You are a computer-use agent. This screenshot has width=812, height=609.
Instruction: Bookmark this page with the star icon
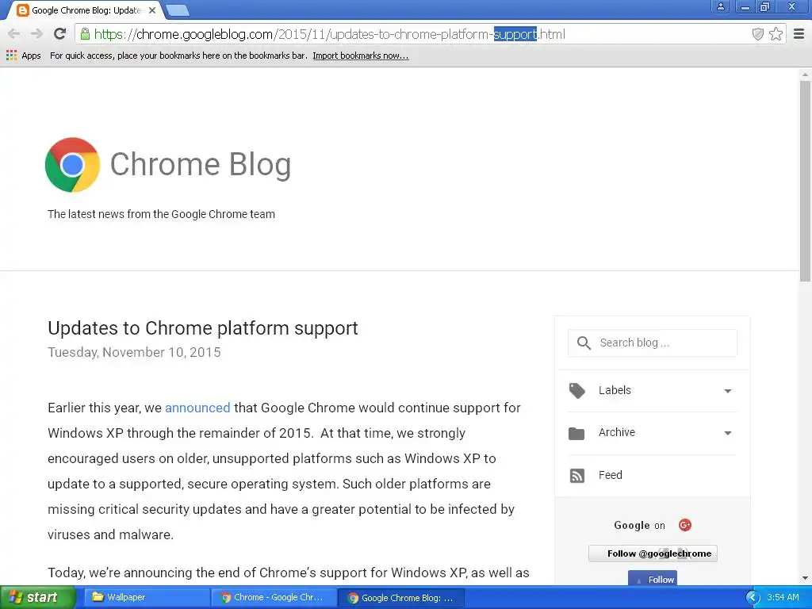tap(776, 34)
